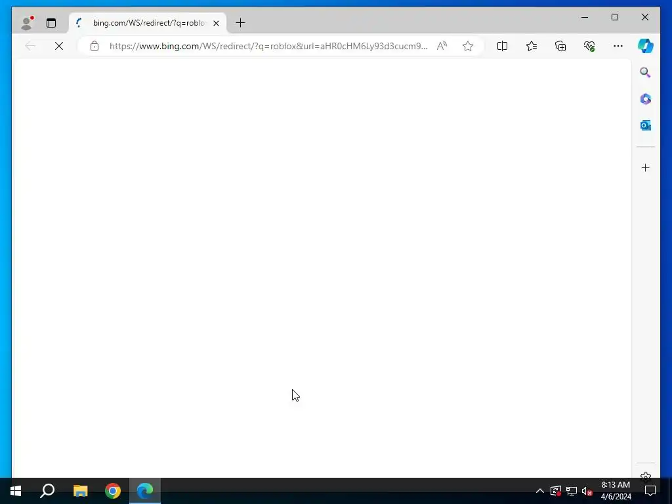Open Collections panel
This screenshot has width=672, height=504.
point(560,46)
